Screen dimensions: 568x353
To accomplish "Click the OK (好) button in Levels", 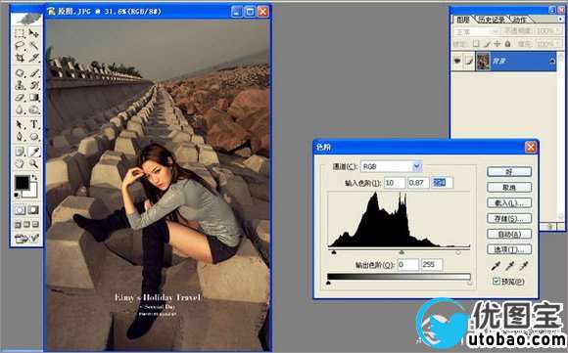I will [509, 172].
